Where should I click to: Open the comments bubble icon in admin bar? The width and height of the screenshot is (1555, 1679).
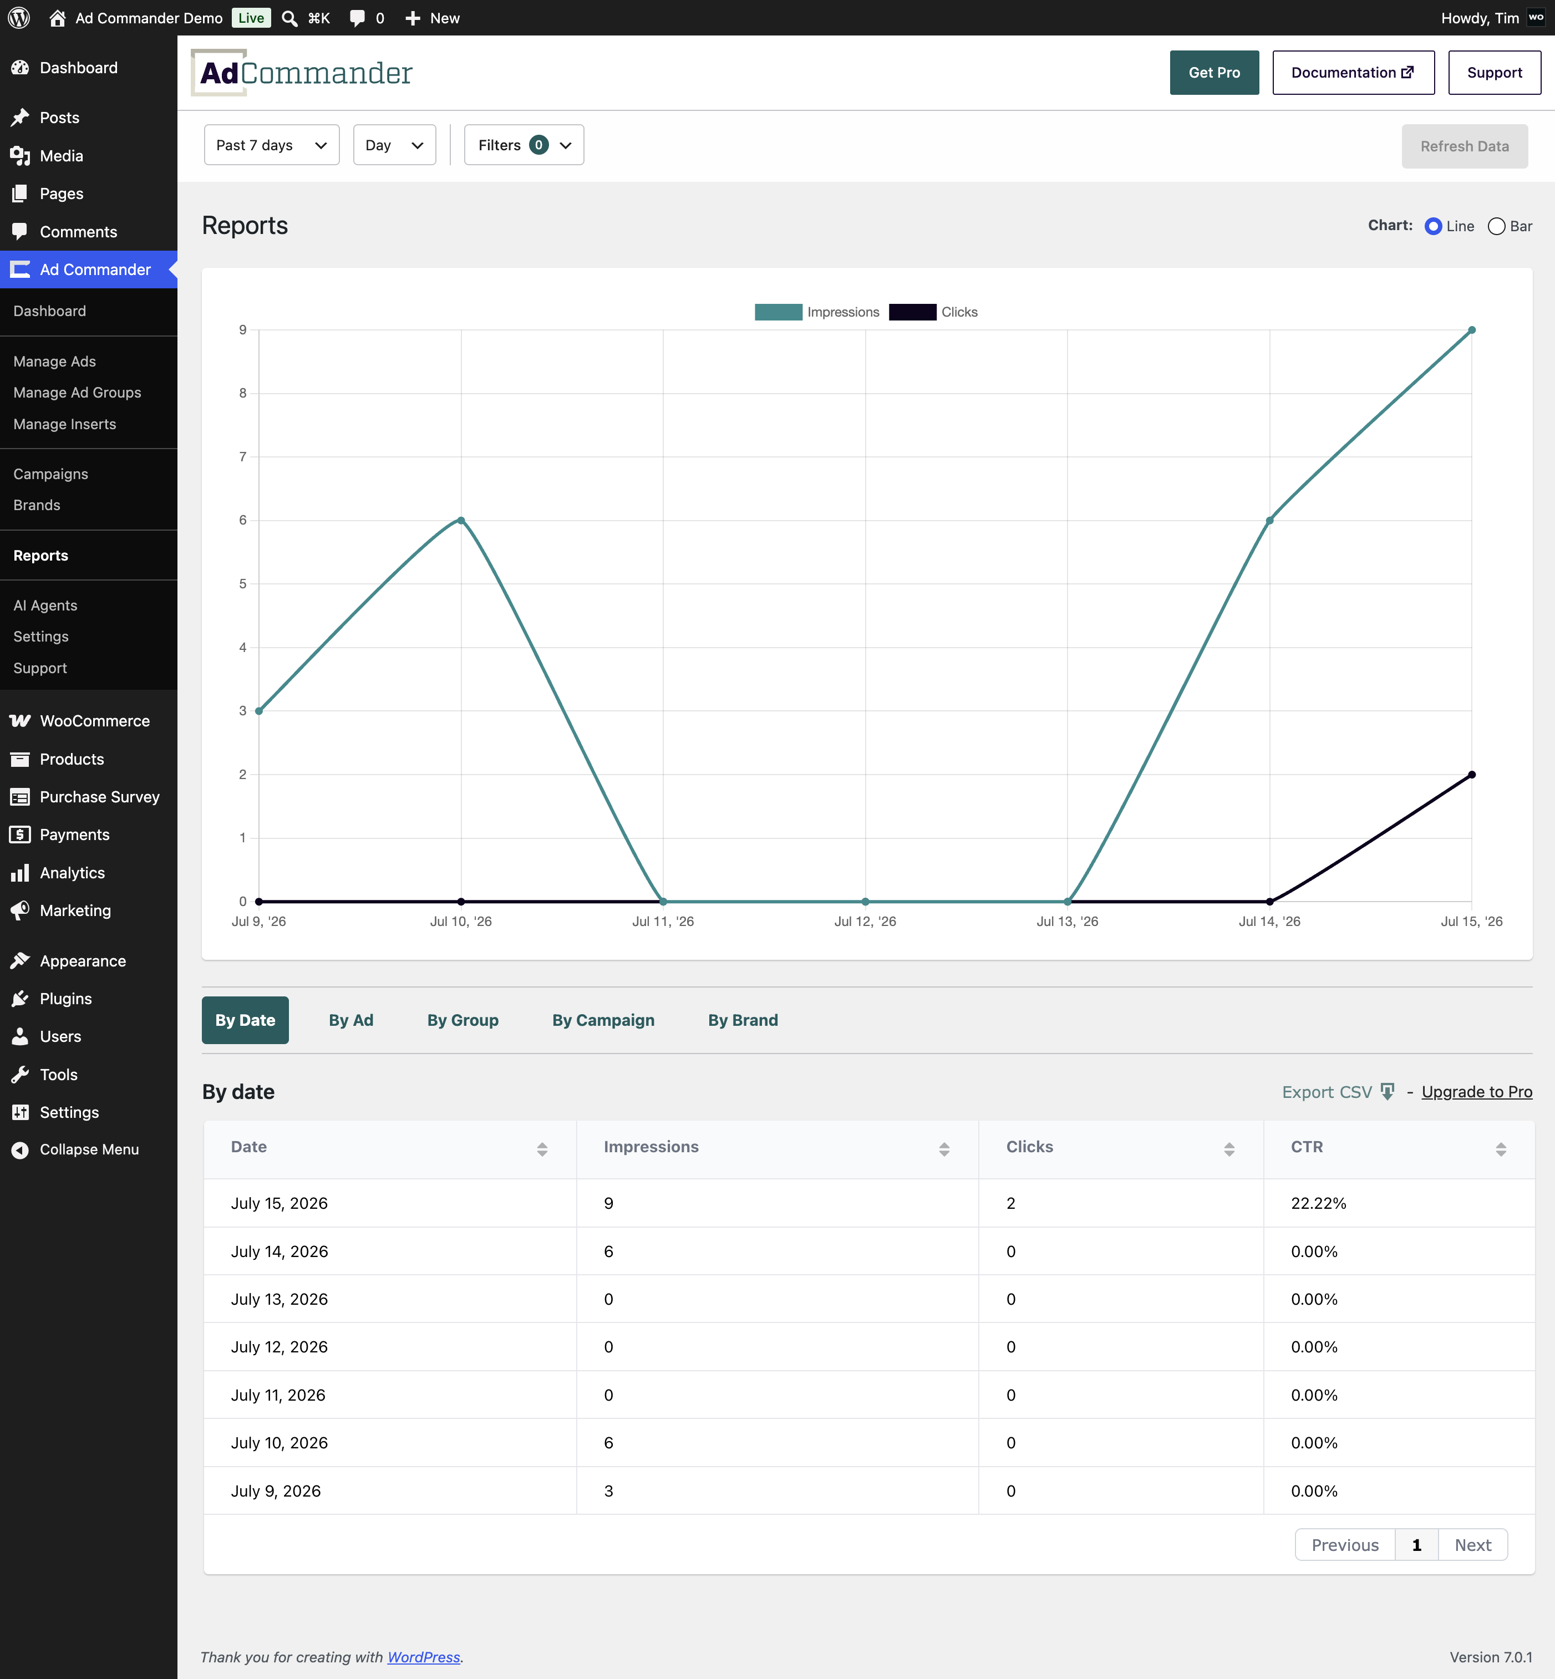pyautogui.click(x=358, y=18)
